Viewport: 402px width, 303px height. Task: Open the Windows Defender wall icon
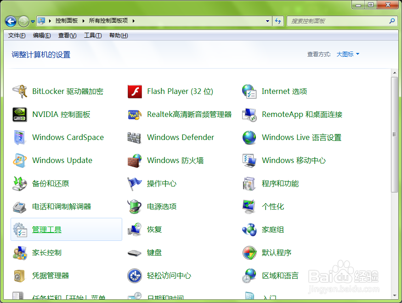134,138
